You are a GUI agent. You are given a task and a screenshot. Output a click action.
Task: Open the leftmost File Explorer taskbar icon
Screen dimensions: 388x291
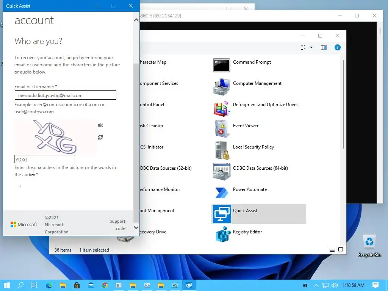tap(63, 285)
